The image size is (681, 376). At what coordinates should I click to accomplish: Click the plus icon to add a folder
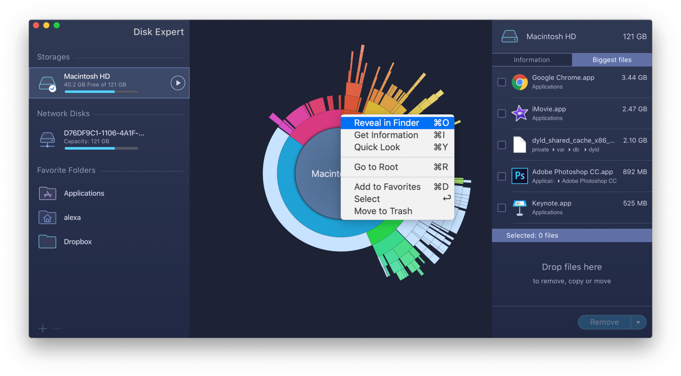tap(43, 329)
